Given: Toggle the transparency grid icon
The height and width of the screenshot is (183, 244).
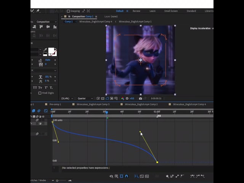Looking at the screenshot, I should click(103, 98).
